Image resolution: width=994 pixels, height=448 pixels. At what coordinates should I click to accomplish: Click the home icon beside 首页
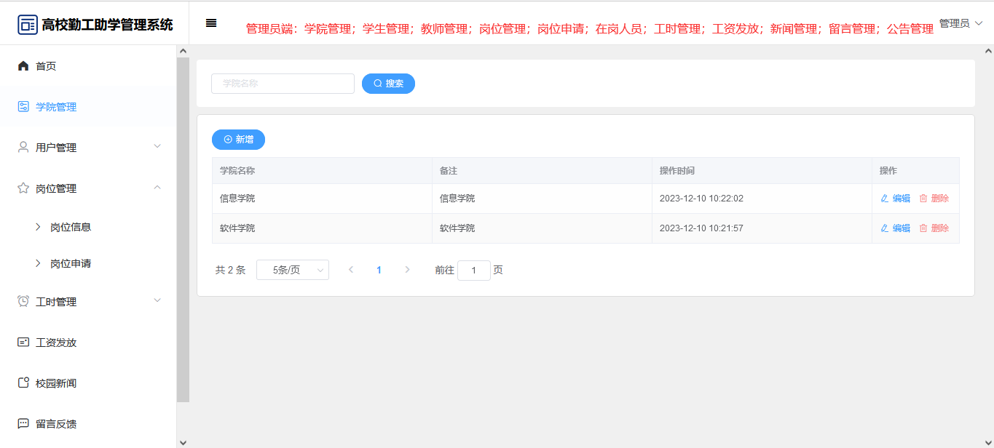(x=23, y=66)
